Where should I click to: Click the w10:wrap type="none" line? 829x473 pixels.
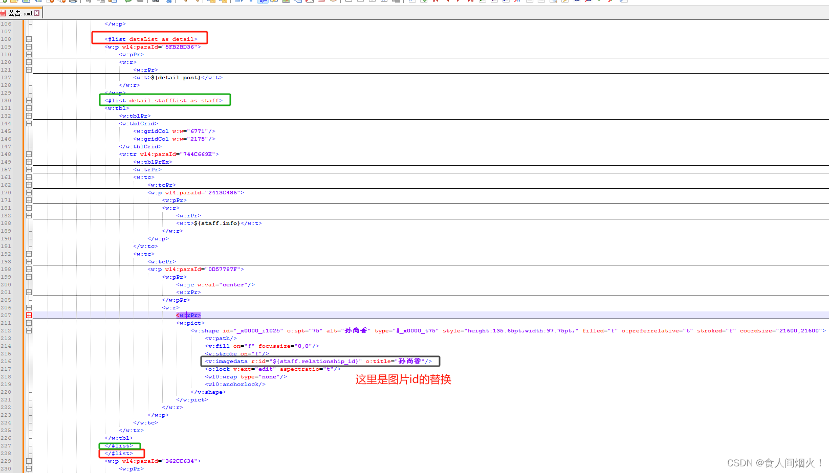tap(246, 377)
